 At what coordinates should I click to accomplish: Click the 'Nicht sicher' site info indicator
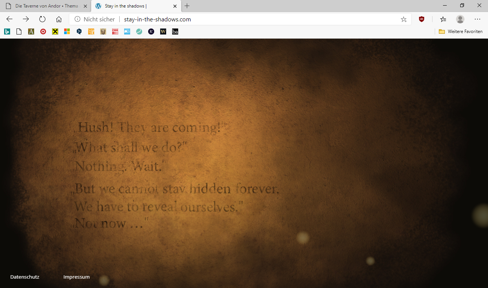[x=95, y=19]
